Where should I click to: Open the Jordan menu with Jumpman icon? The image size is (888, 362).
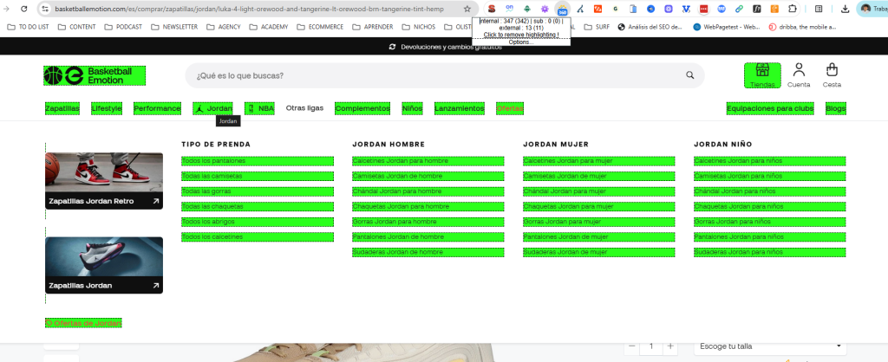click(213, 108)
